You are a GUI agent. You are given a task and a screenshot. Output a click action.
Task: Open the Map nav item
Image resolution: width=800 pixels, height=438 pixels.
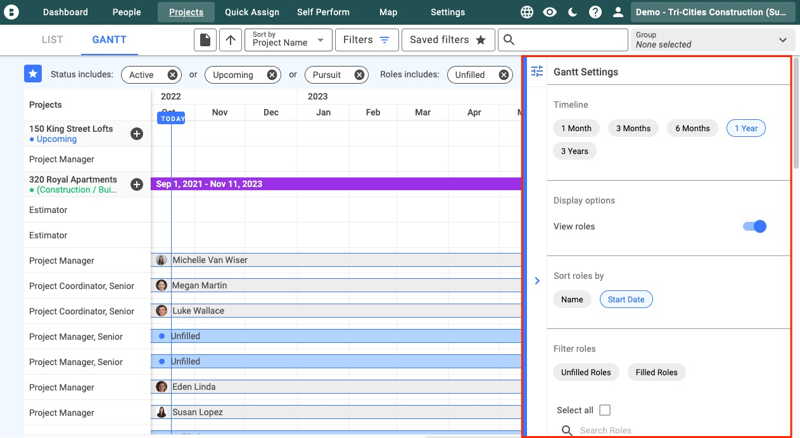(x=388, y=12)
